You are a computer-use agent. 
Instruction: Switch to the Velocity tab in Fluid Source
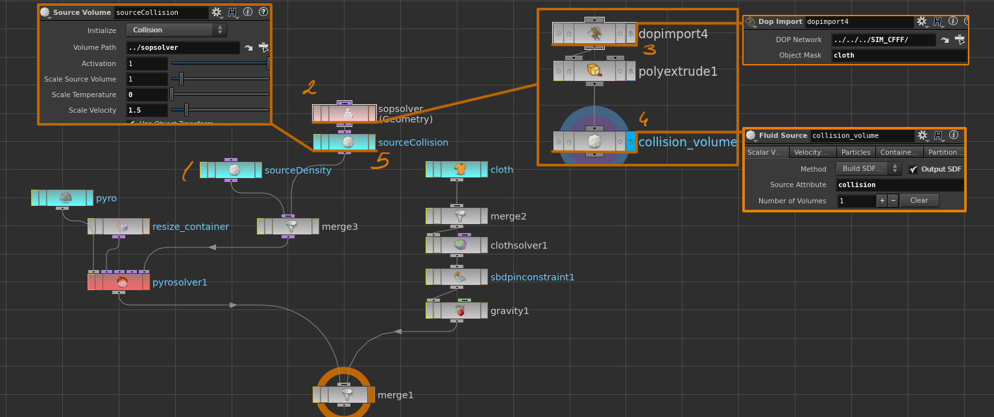(x=812, y=152)
